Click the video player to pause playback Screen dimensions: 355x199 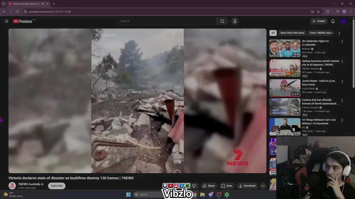(137, 101)
